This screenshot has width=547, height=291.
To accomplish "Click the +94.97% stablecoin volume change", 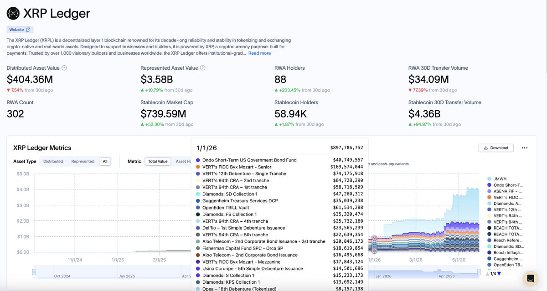I will 420,124.
